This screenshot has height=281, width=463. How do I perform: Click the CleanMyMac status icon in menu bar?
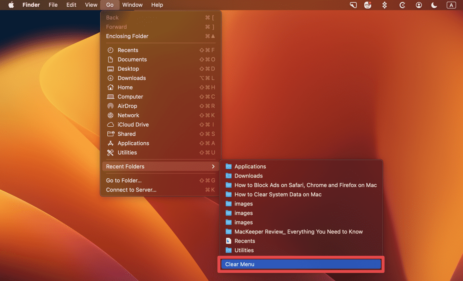coord(402,5)
